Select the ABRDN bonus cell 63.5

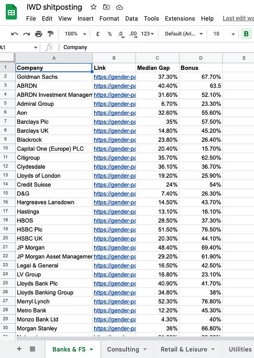click(201, 86)
